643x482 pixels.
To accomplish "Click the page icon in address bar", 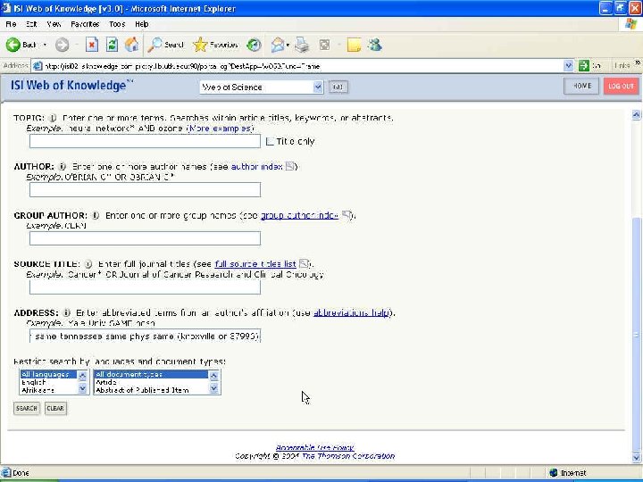I will pos(38,65).
